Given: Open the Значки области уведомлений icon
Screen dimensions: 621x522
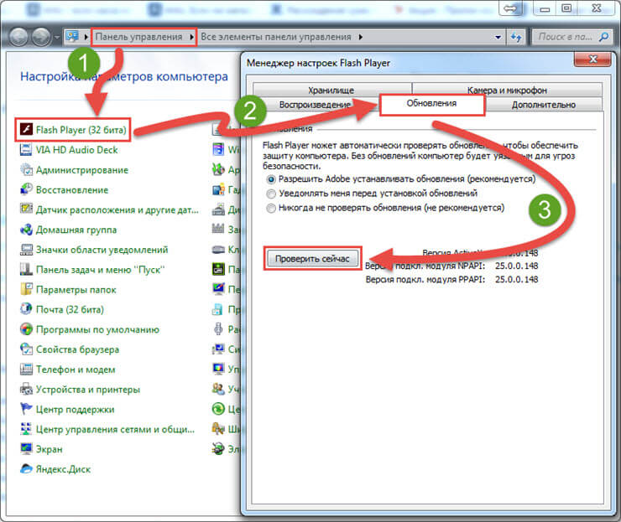Looking at the screenshot, I should pos(27,250).
